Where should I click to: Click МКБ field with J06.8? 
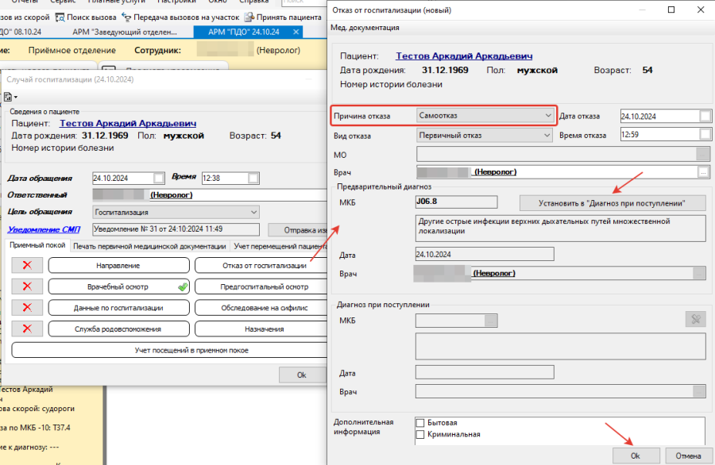point(456,202)
